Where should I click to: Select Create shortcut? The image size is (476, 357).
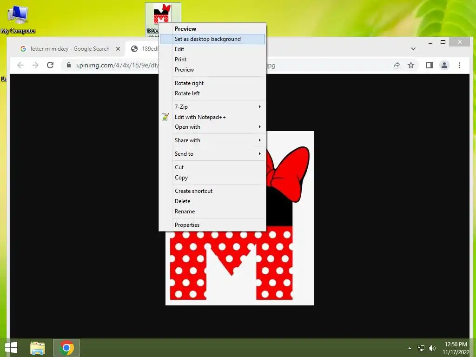pyautogui.click(x=212, y=191)
